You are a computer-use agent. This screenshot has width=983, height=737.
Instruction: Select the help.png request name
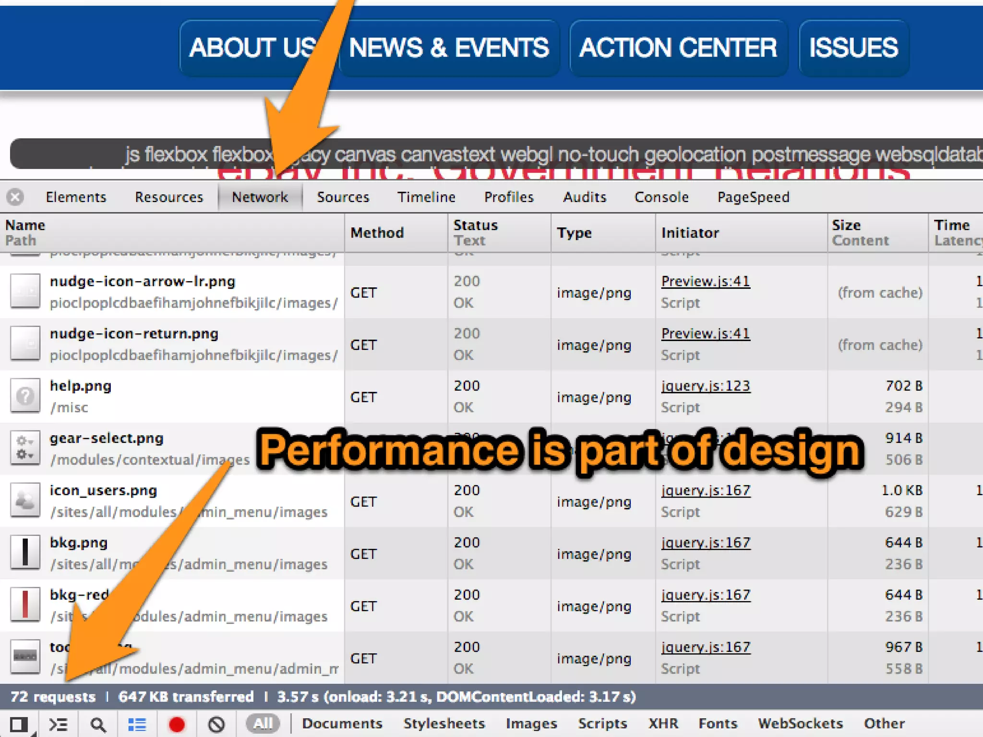[x=80, y=386]
